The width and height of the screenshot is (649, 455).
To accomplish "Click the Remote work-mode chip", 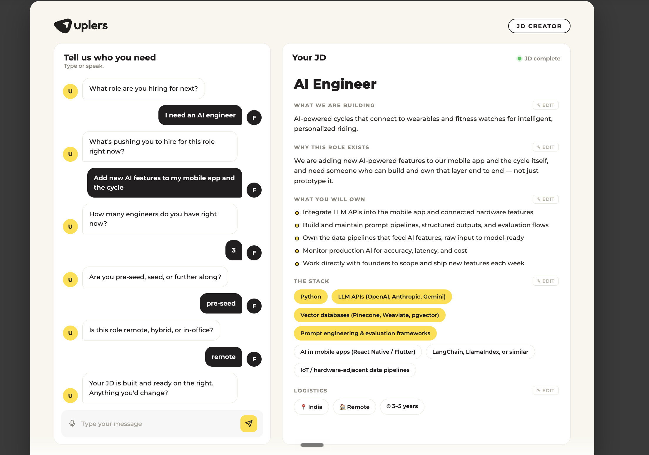I will point(354,407).
